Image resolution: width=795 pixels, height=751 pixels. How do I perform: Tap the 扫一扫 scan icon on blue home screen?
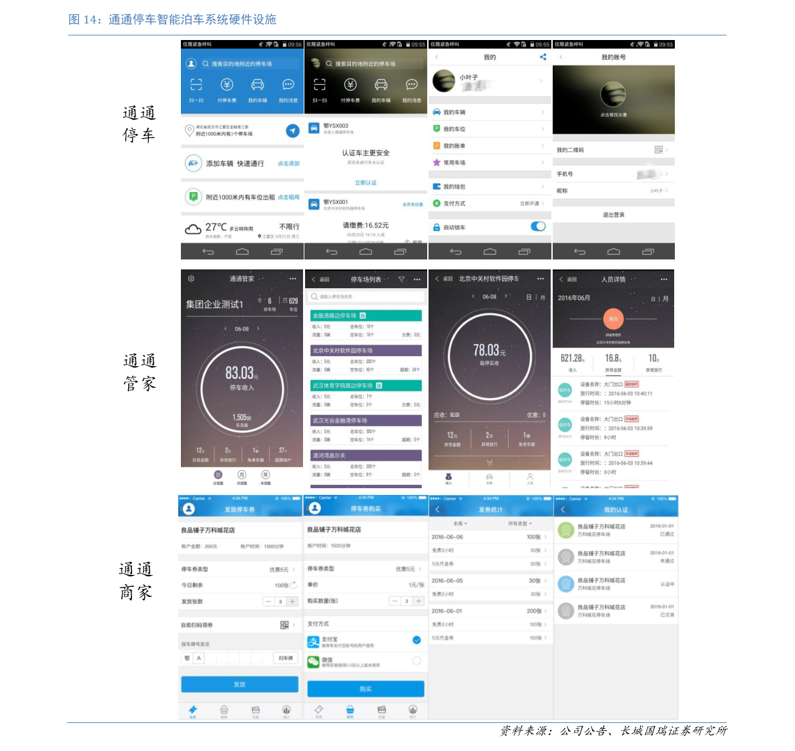click(196, 85)
